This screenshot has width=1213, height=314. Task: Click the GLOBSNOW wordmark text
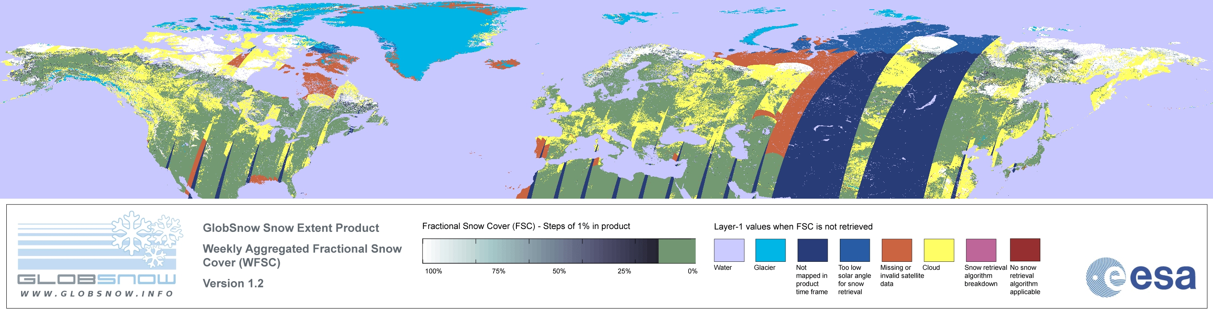tap(96, 279)
